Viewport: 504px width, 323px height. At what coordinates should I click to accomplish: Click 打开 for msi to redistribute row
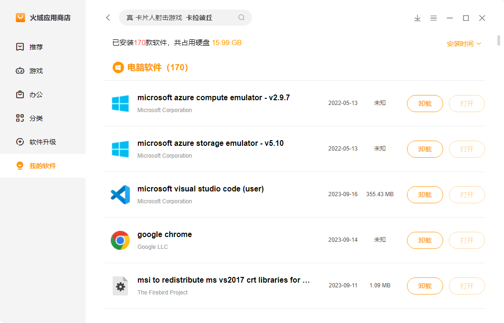click(x=467, y=286)
